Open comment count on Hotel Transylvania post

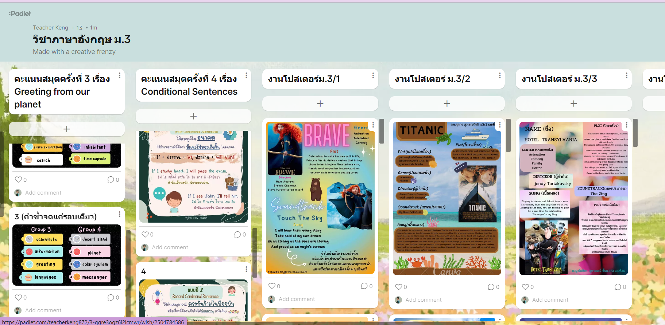point(620,287)
